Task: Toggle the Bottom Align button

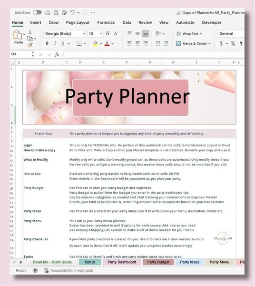Action: click(x=146, y=34)
